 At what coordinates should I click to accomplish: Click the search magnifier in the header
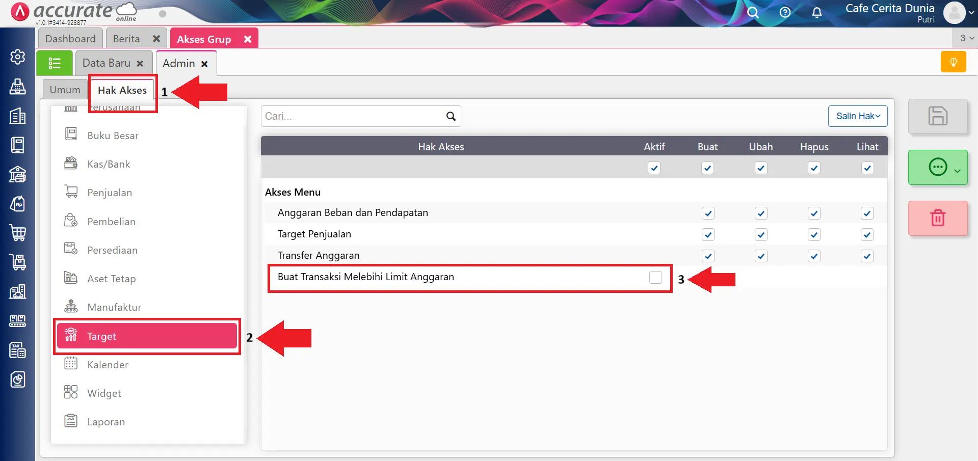tap(753, 13)
